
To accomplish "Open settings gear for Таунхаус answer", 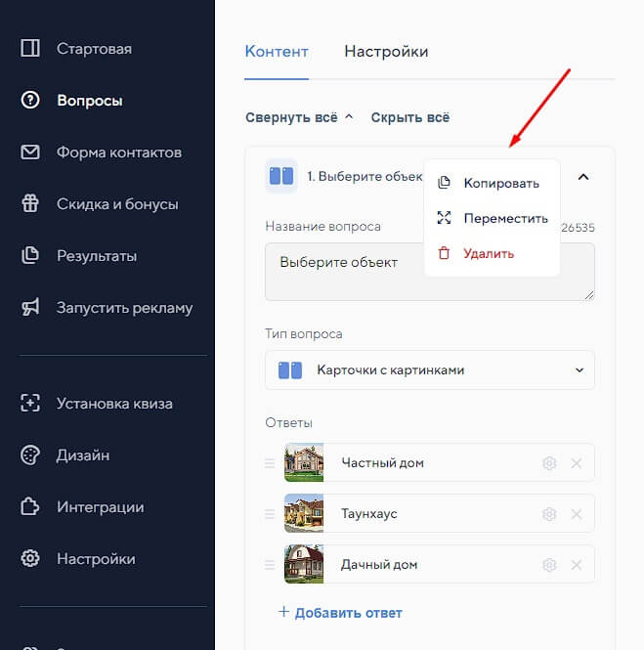I will point(549,514).
